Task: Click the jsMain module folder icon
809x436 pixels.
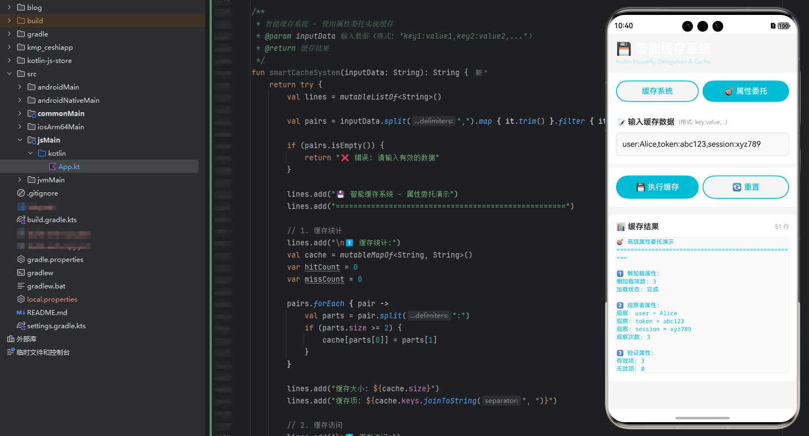Action: [32, 140]
